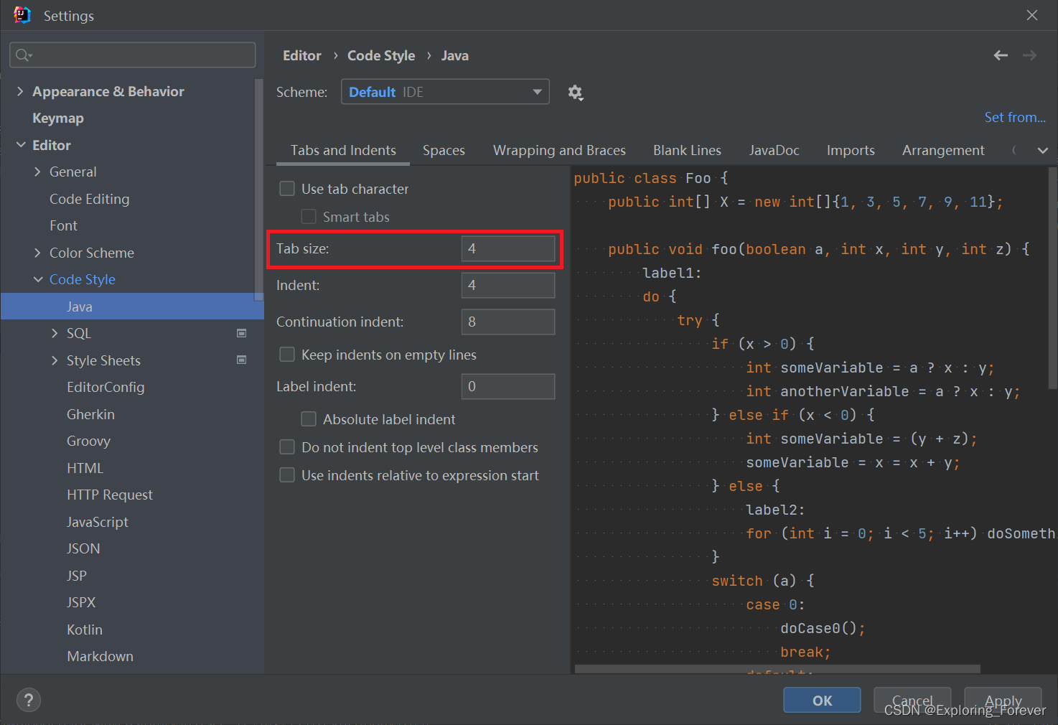Enable Keep indents on empty lines

tap(287, 355)
